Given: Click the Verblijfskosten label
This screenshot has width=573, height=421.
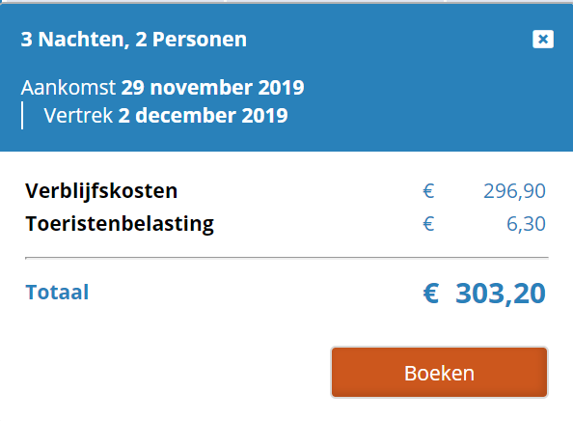Looking at the screenshot, I should 101,191.
